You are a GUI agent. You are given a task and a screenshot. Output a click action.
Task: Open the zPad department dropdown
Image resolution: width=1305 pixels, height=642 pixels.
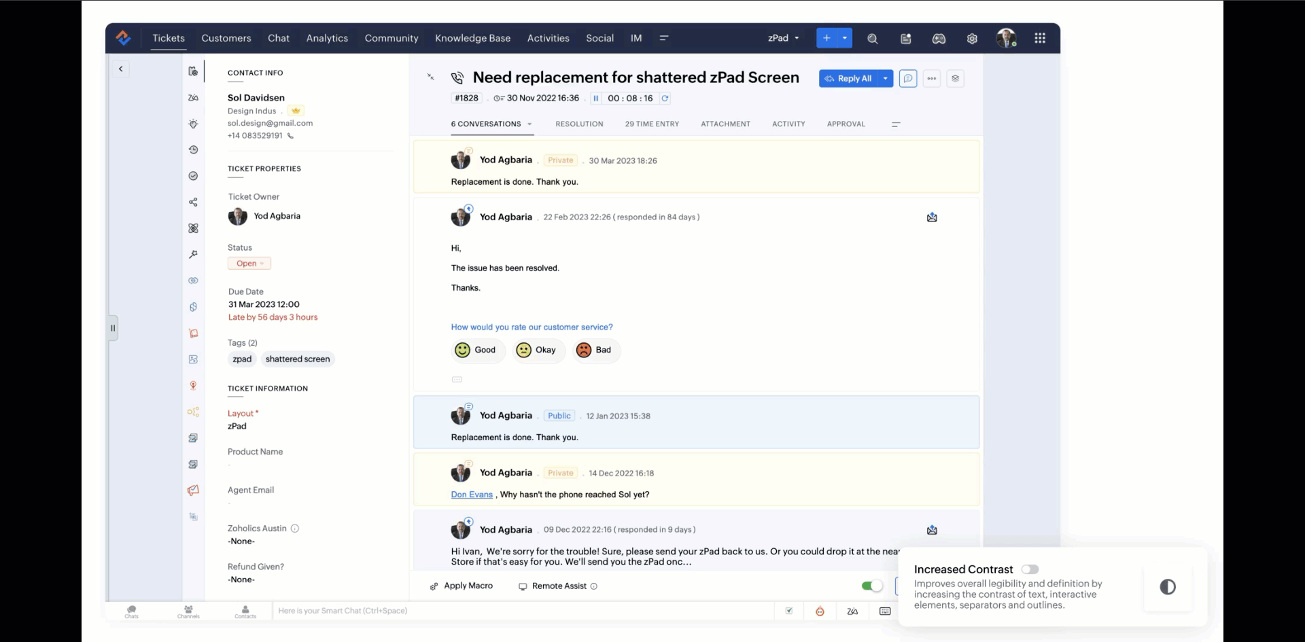click(x=783, y=38)
